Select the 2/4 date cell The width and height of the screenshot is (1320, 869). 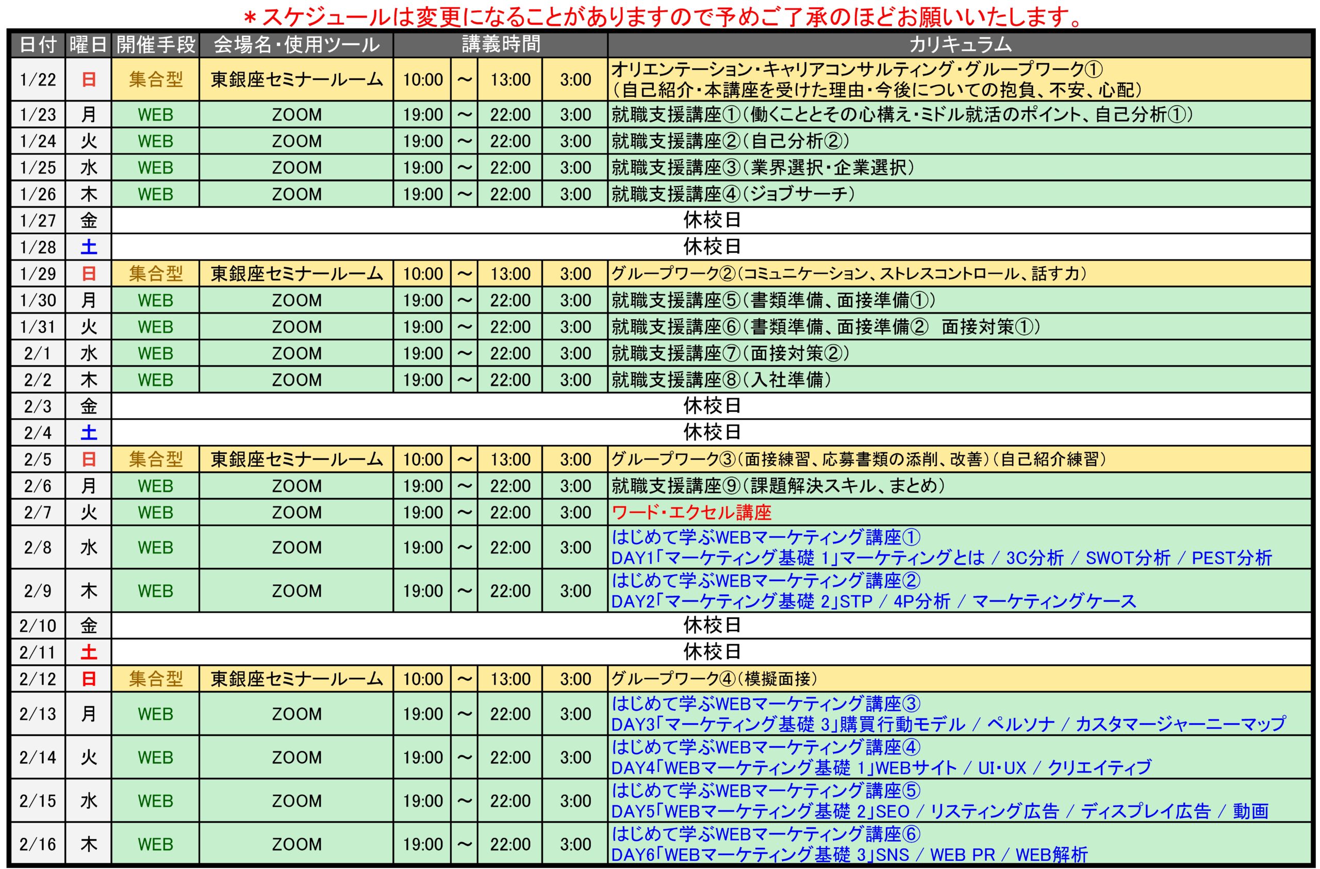[x=38, y=433]
